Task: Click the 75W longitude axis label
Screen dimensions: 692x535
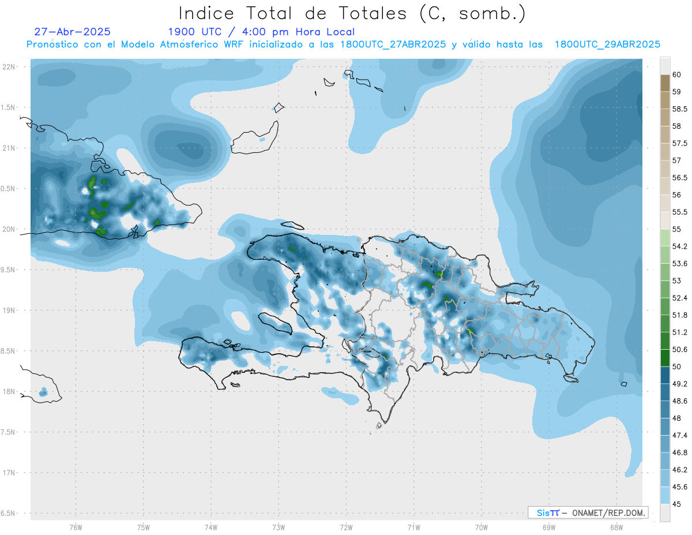Action: pos(144,527)
